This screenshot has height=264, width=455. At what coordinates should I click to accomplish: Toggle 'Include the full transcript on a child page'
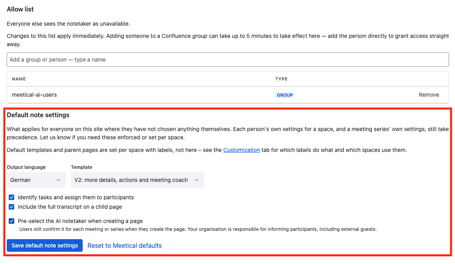click(x=11, y=207)
